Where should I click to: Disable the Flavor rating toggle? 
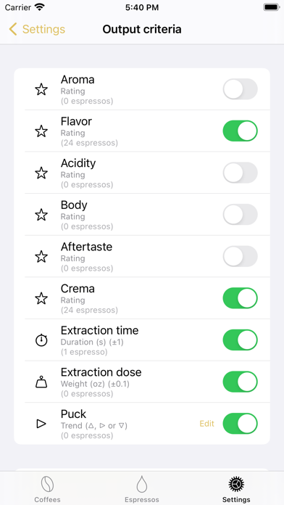click(241, 131)
